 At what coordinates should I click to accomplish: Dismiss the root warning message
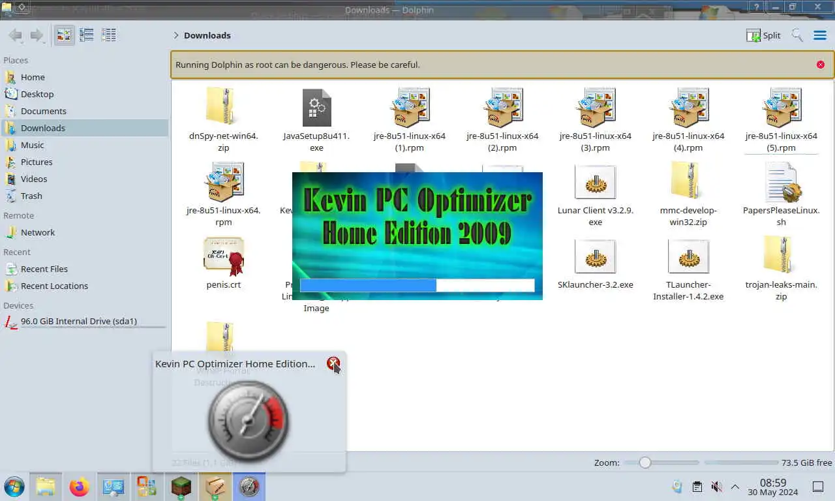(x=820, y=65)
